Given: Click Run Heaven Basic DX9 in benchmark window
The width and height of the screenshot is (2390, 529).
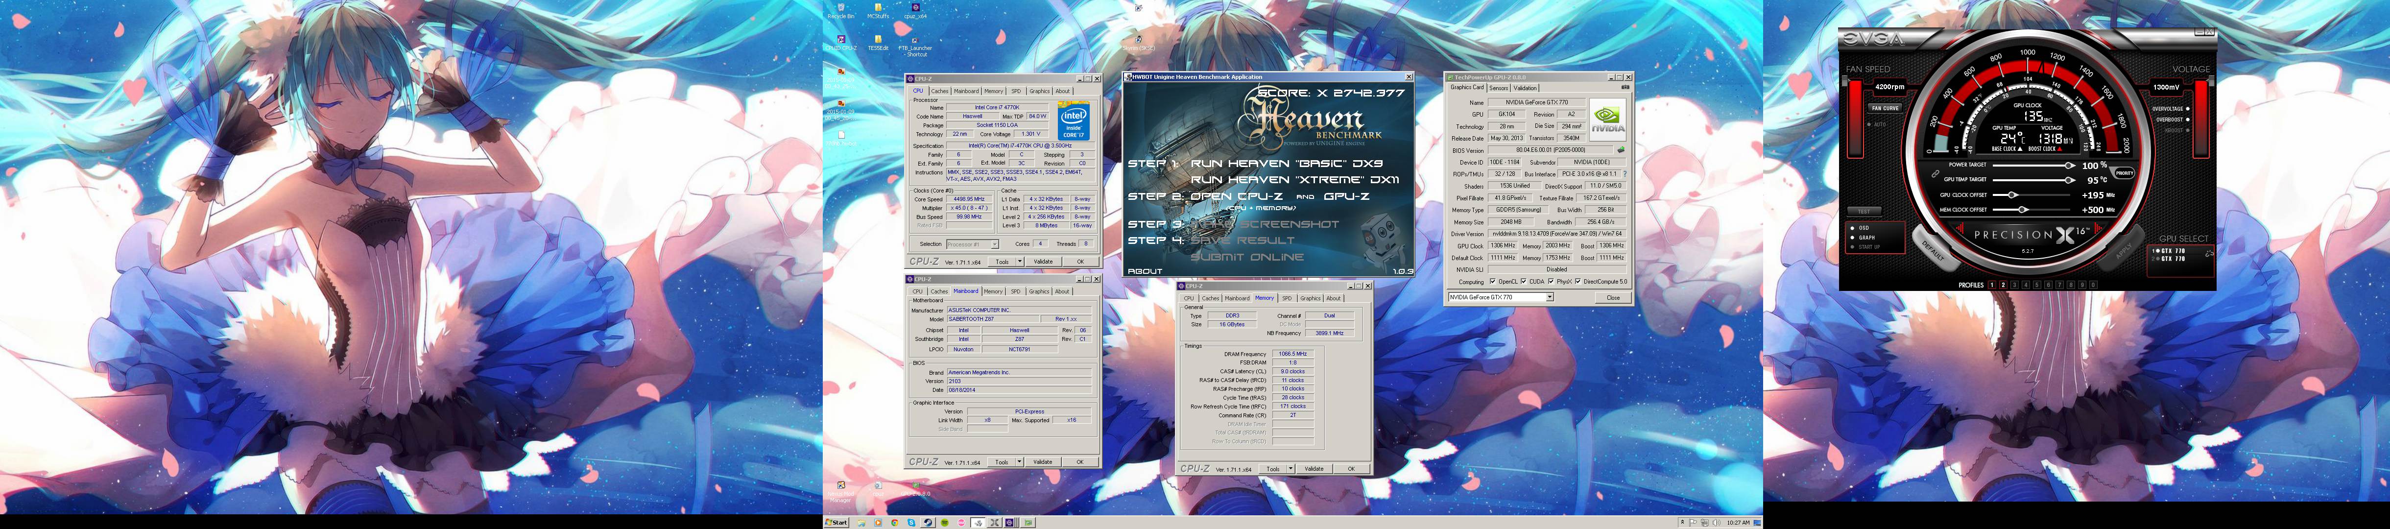Looking at the screenshot, I should [x=1287, y=163].
